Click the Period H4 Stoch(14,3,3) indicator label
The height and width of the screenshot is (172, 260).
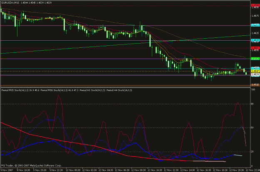click(x=119, y=90)
